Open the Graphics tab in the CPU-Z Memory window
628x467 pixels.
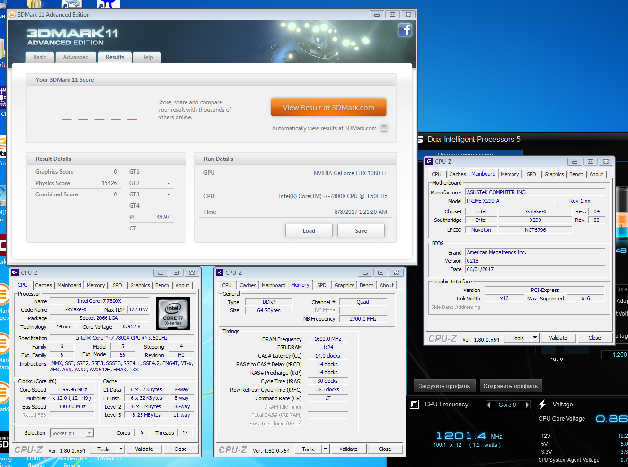point(345,285)
